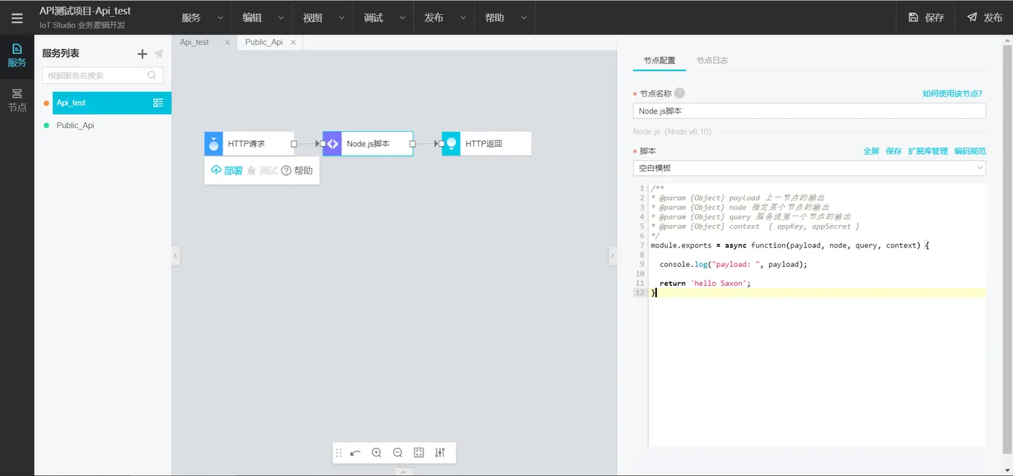
Task: Click output port of HTTP请求 node
Action: point(294,143)
